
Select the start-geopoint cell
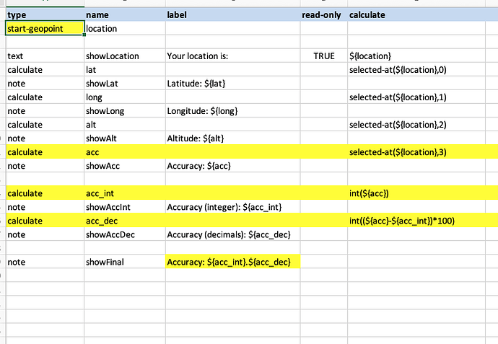click(44, 29)
